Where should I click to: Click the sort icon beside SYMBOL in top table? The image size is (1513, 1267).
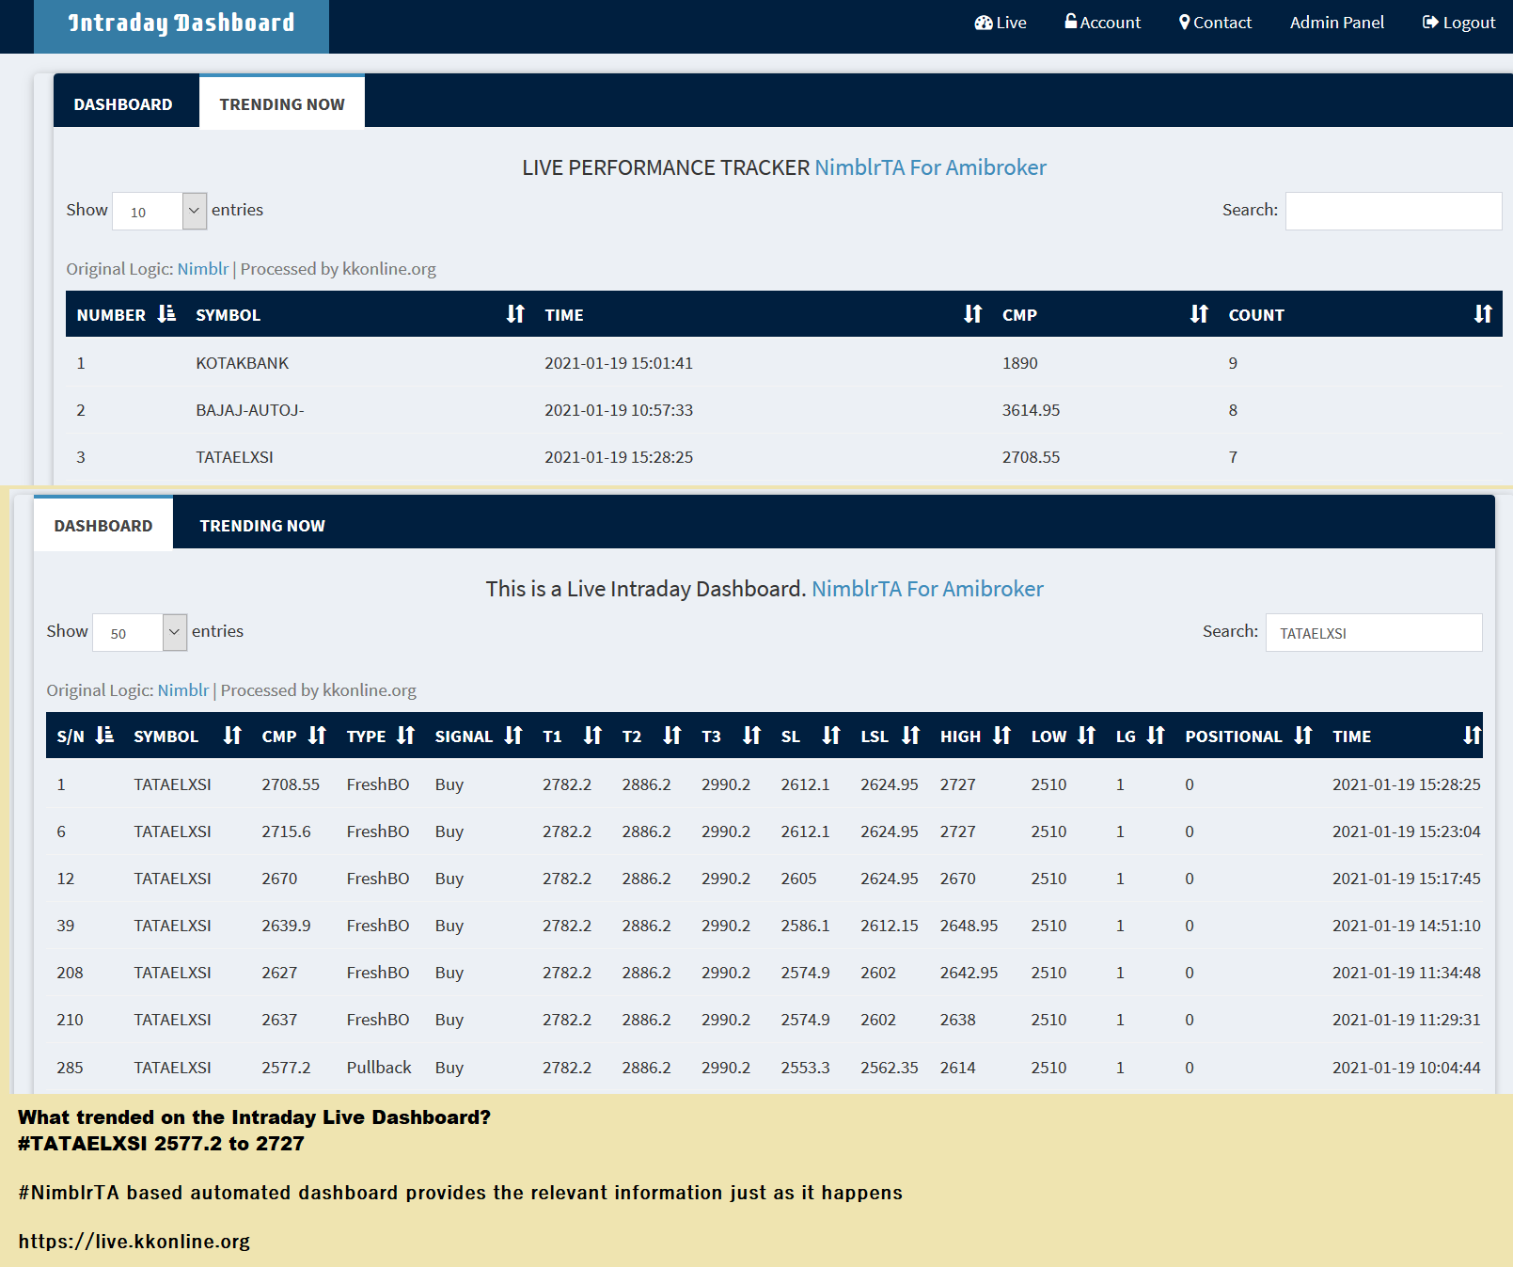(x=515, y=314)
